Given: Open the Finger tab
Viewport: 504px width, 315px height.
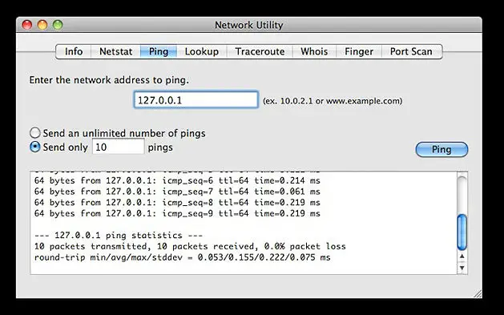Looking at the screenshot, I should (x=359, y=52).
